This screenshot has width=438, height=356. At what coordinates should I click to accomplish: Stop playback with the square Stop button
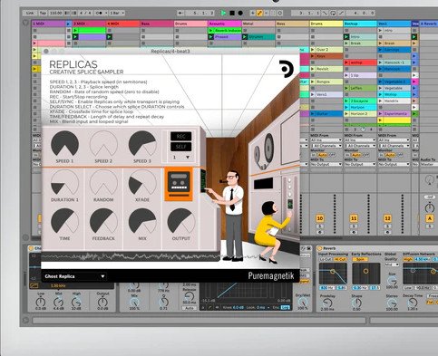232,13
